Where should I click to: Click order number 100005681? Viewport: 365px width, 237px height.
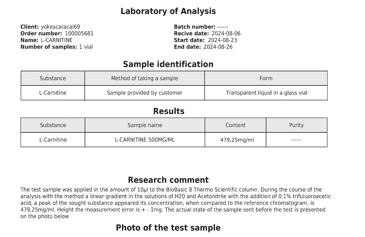[79, 33]
